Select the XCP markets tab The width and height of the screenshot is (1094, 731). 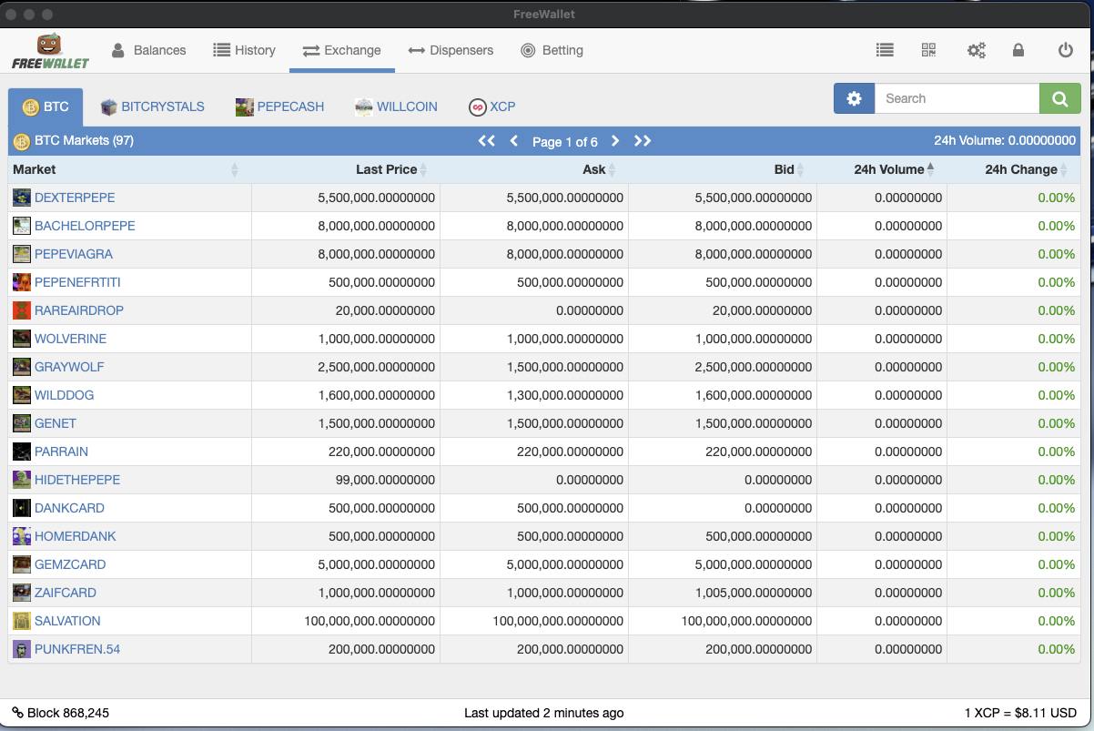[x=492, y=107]
